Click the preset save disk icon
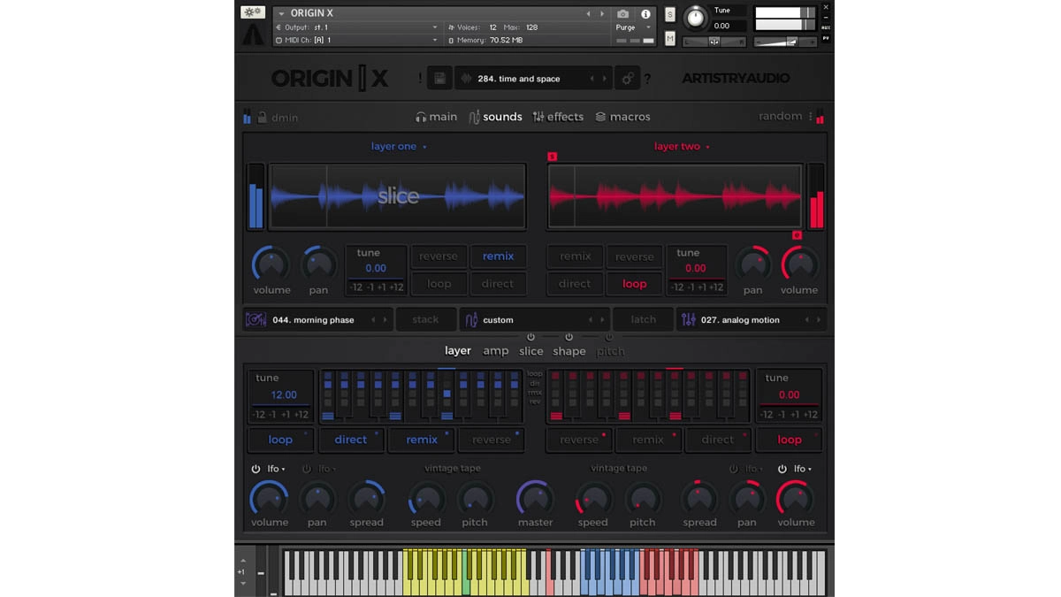 pos(439,79)
